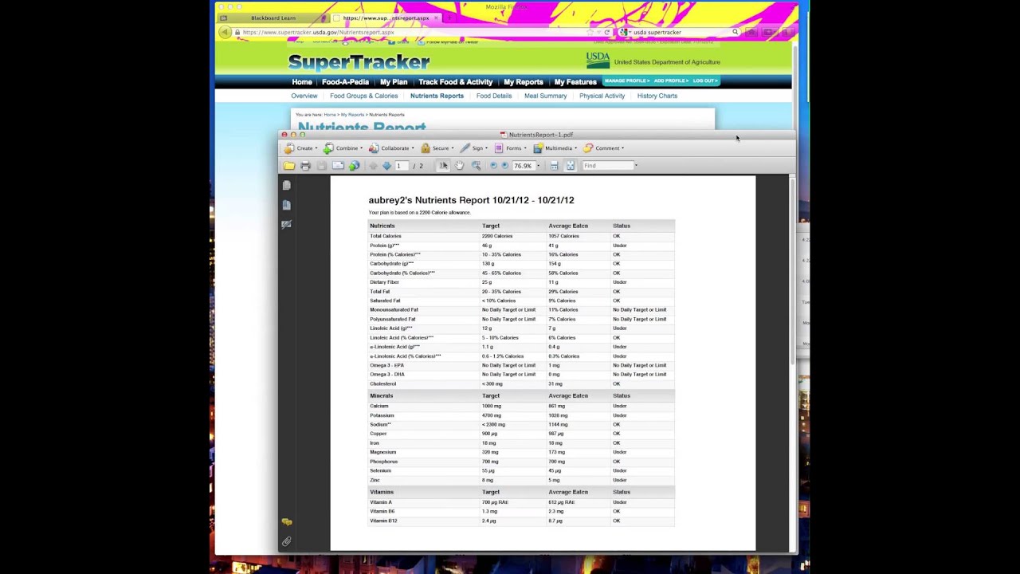1020x574 pixels.
Task: Enable scrolling page mode icon
Action: (x=554, y=166)
